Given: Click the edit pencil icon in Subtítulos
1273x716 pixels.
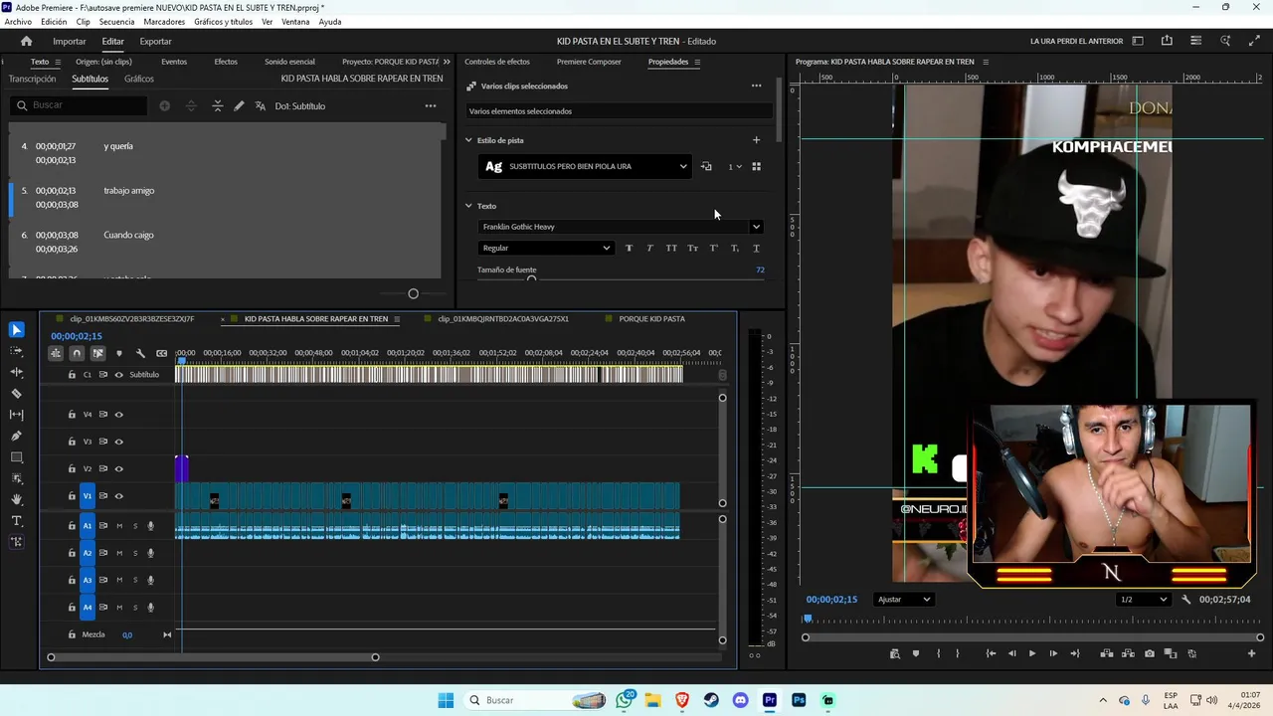Looking at the screenshot, I should 239,105.
